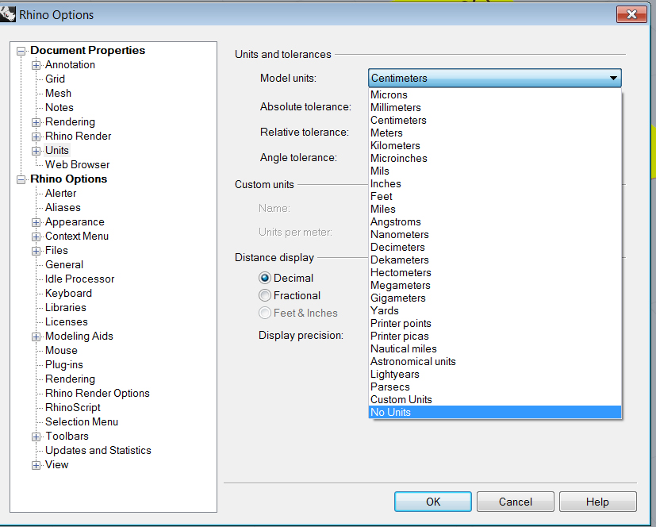
Task: Open the Aliases options page
Action: coord(63,208)
